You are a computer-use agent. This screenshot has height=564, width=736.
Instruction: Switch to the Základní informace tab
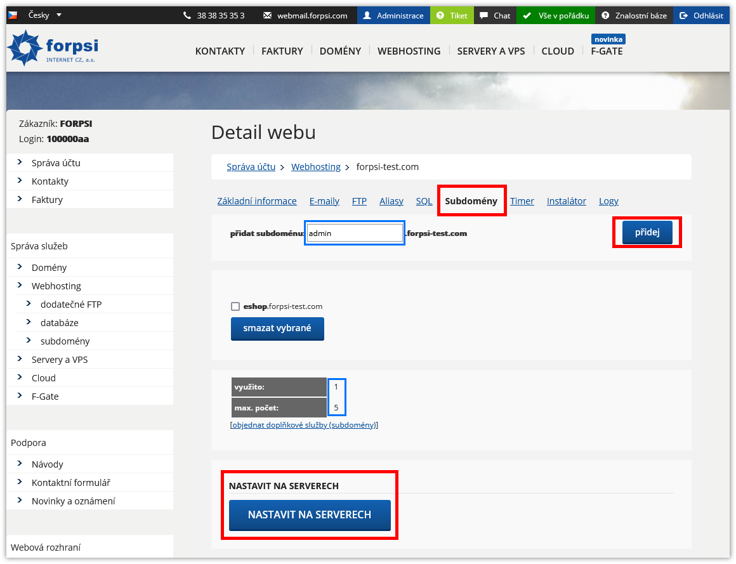tap(257, 201)
